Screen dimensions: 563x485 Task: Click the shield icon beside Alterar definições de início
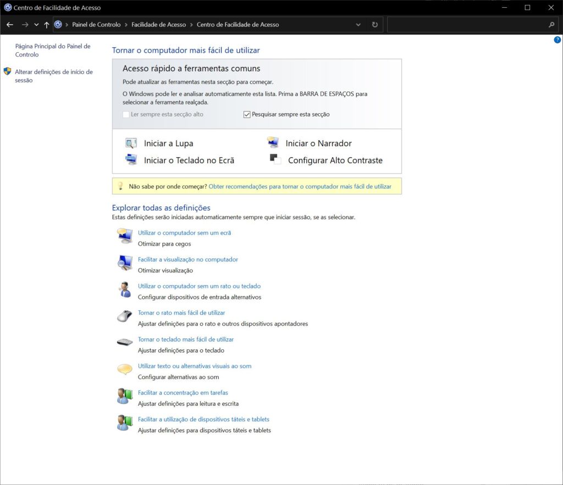pos(7,71)
